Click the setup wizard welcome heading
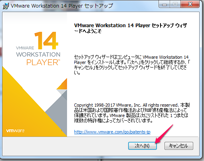204x161 pixels. point(131,28)
